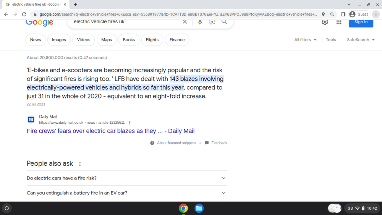This screenshot has width=382, height=215.
Task: Select the Maps filter tab
Action: click(x=107, y=40)
